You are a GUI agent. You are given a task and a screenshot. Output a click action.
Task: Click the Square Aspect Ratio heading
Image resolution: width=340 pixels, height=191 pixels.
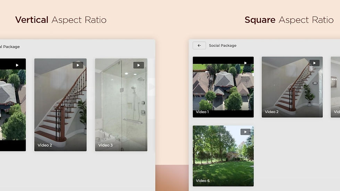click(289, 20)
